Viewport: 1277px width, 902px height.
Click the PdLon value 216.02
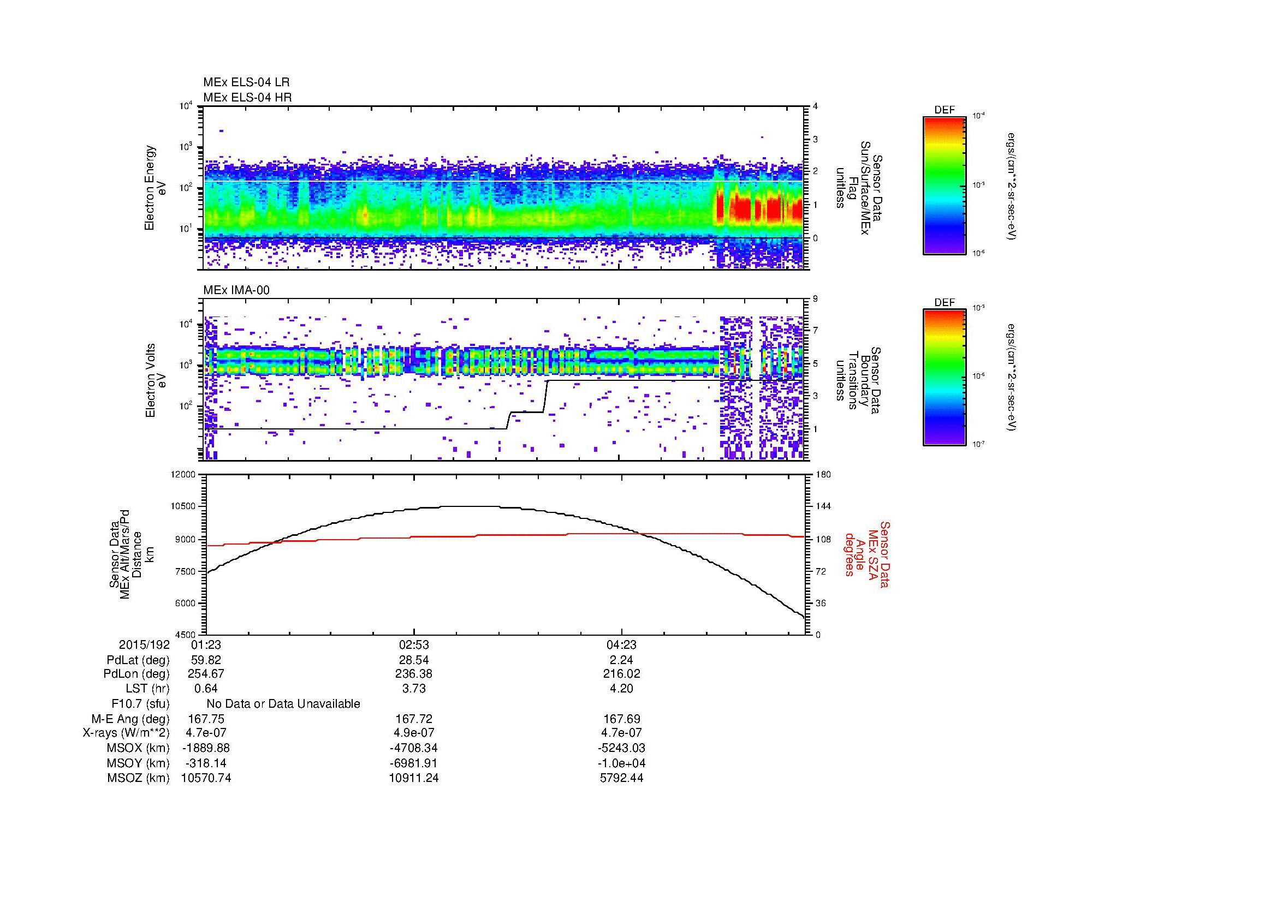pyautogui.click(x=622, y=674)
